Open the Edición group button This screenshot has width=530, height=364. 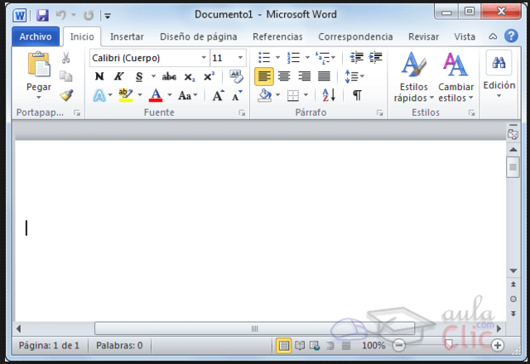point(499,75)
